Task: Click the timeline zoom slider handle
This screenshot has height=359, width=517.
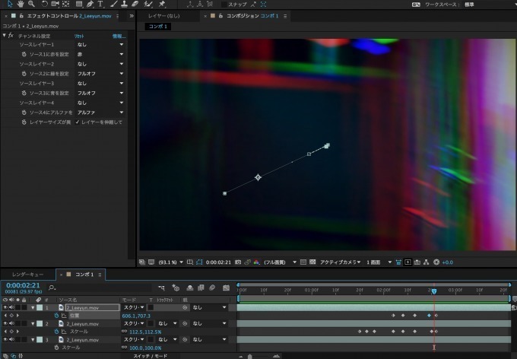Action: 249,357
